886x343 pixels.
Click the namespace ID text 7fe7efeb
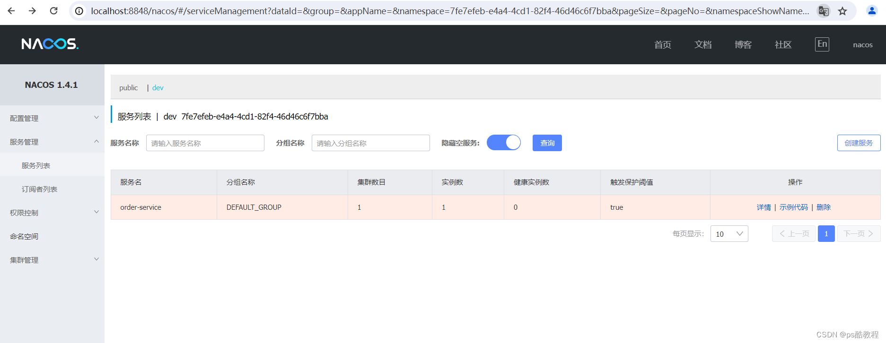coord(254,116)
